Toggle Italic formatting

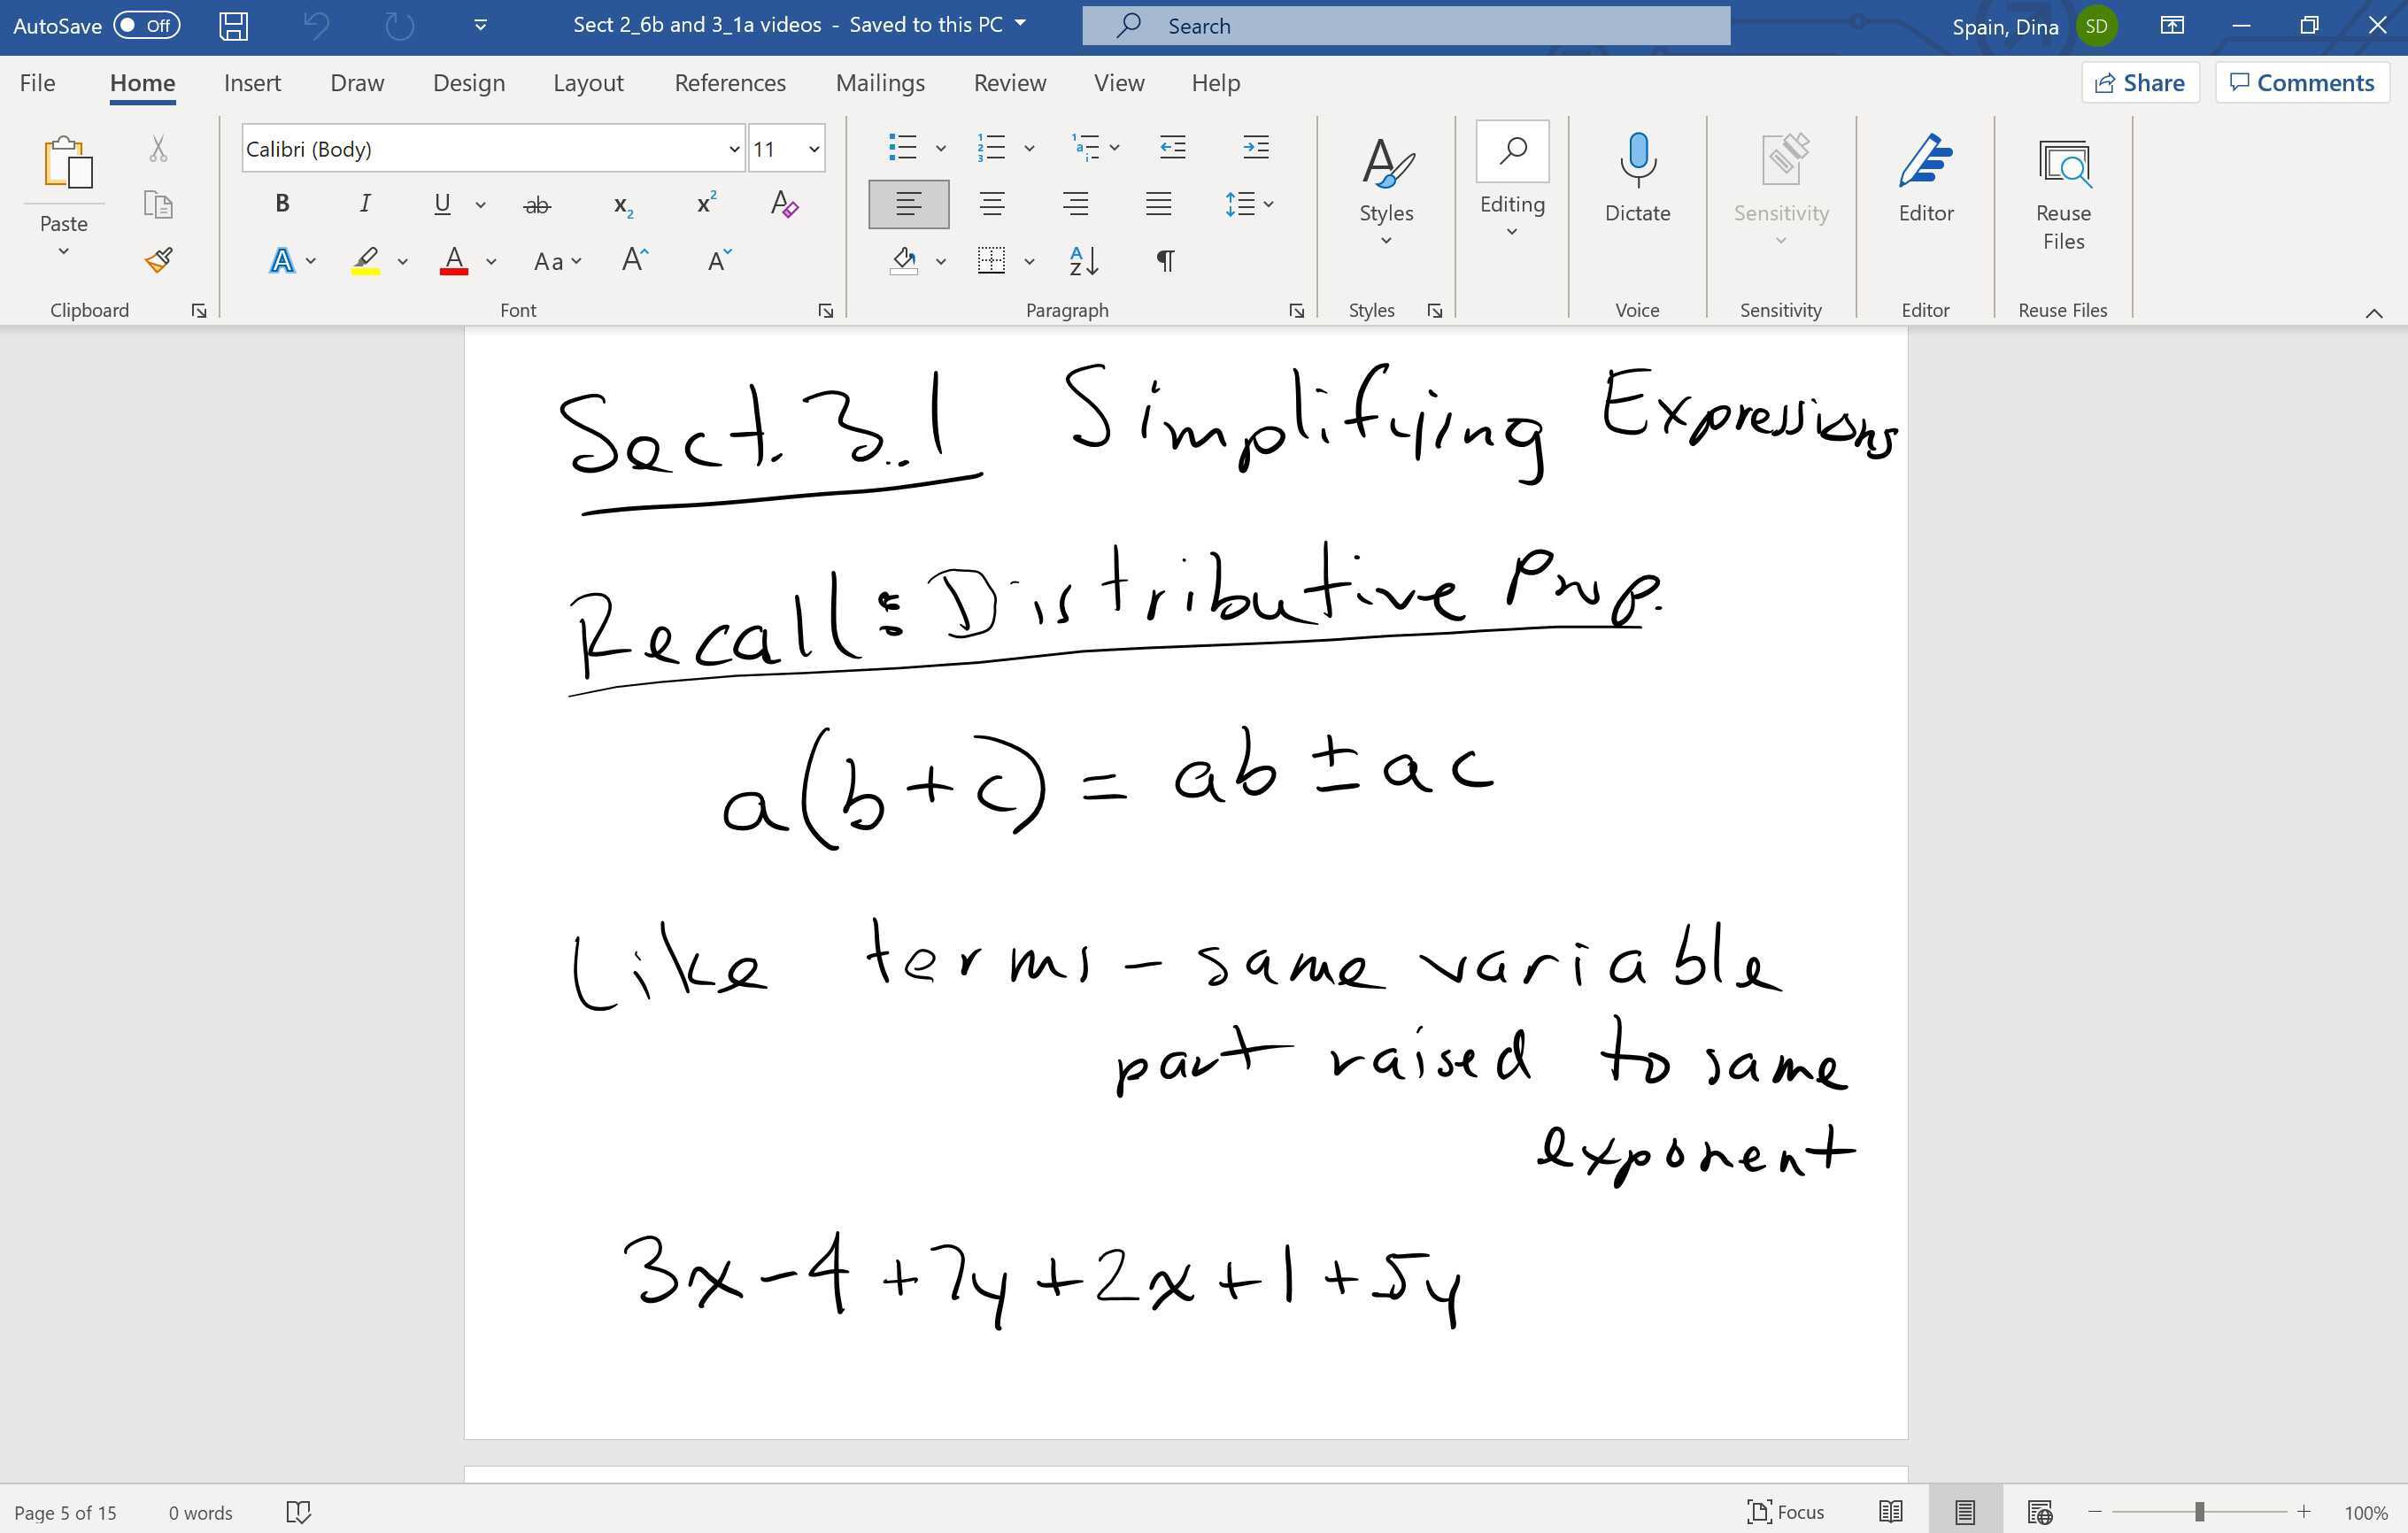(x=365, y=204)
